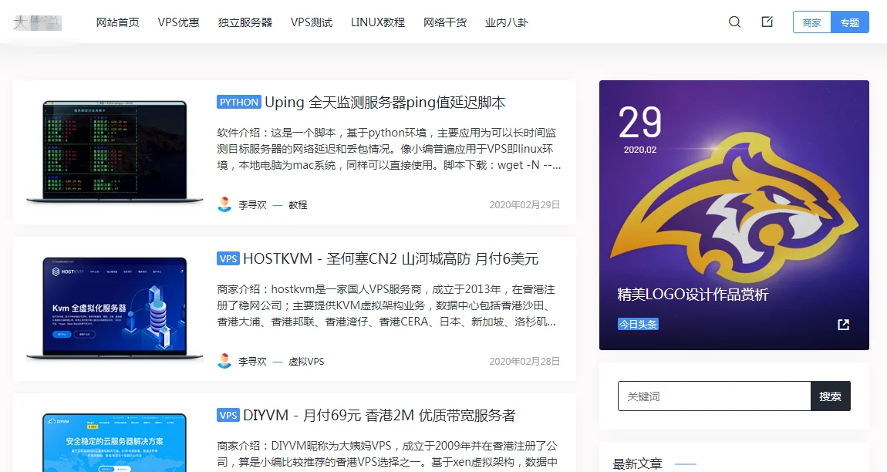Click the edit/submit post icon in header
Image resolution: width=887 pixels, height=472 pixels.
click(x=767, y=22)
